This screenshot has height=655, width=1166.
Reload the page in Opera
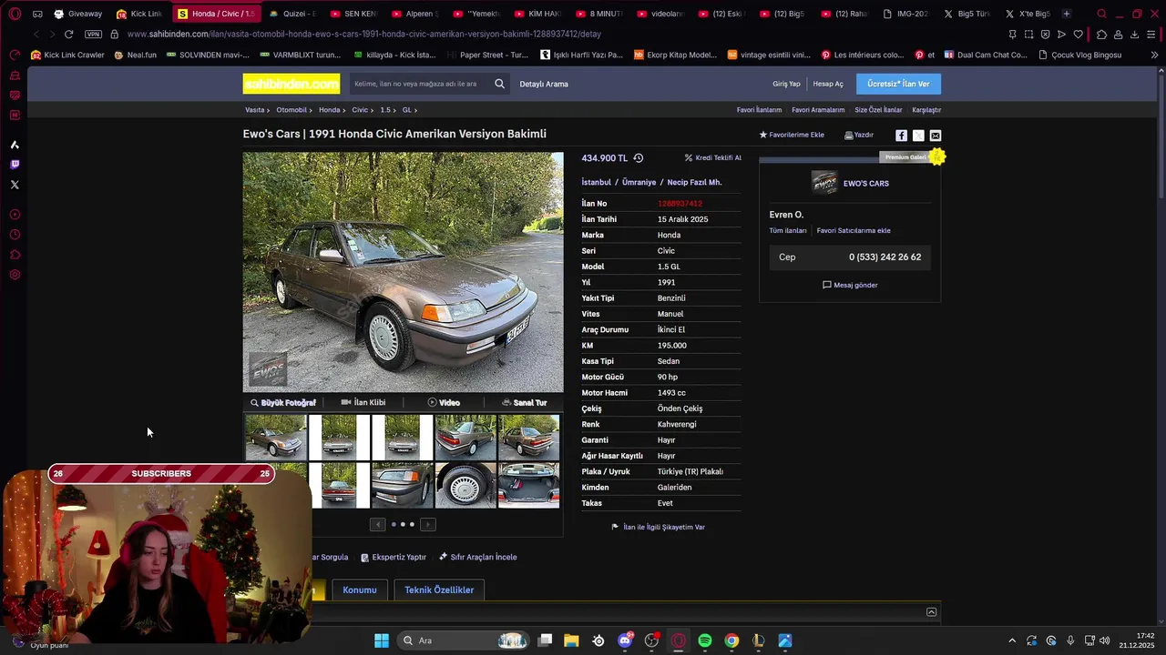(x=68, y=35)
